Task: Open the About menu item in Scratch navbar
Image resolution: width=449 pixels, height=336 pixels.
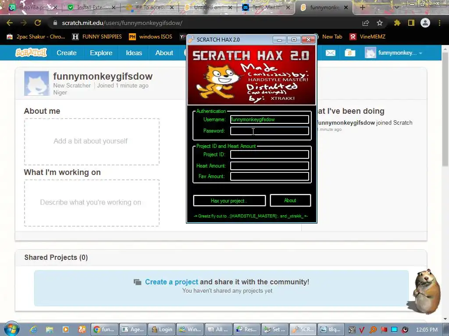Action: [164, 53]
